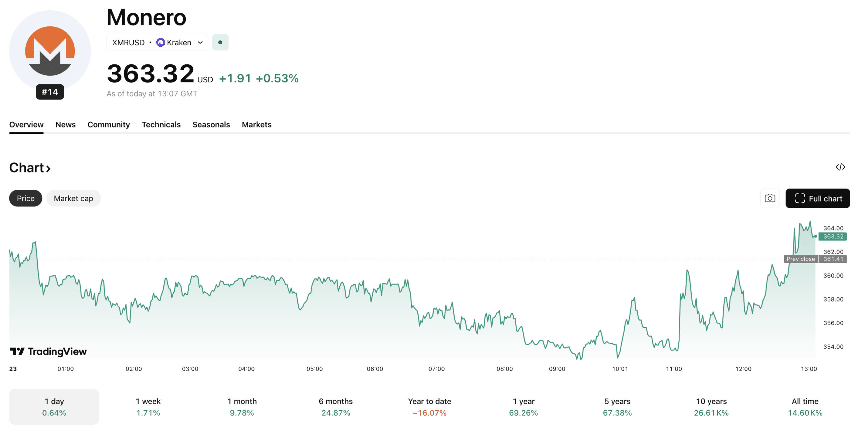This screenshot has height=435, width=855.
Task: Click the Kraken exchange icon
Action: 161,42
